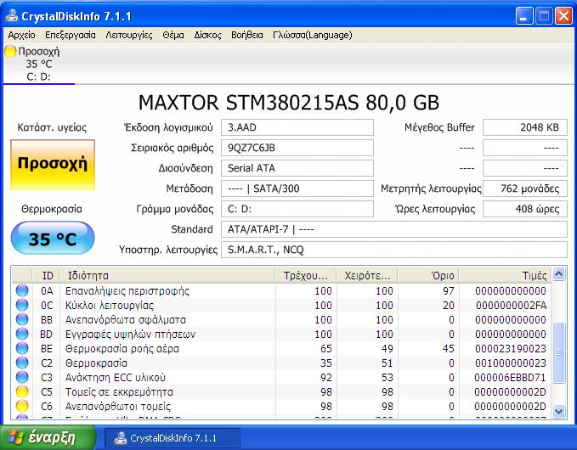The height and width of the screenshot is (450, 577).
Task: Sort by Ιδιότητα column header
Action: coord(170,275)
